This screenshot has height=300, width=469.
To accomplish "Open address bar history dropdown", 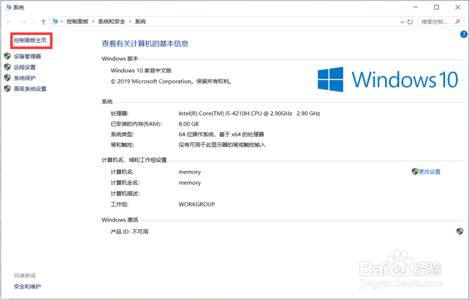I will tap(402, 22).
